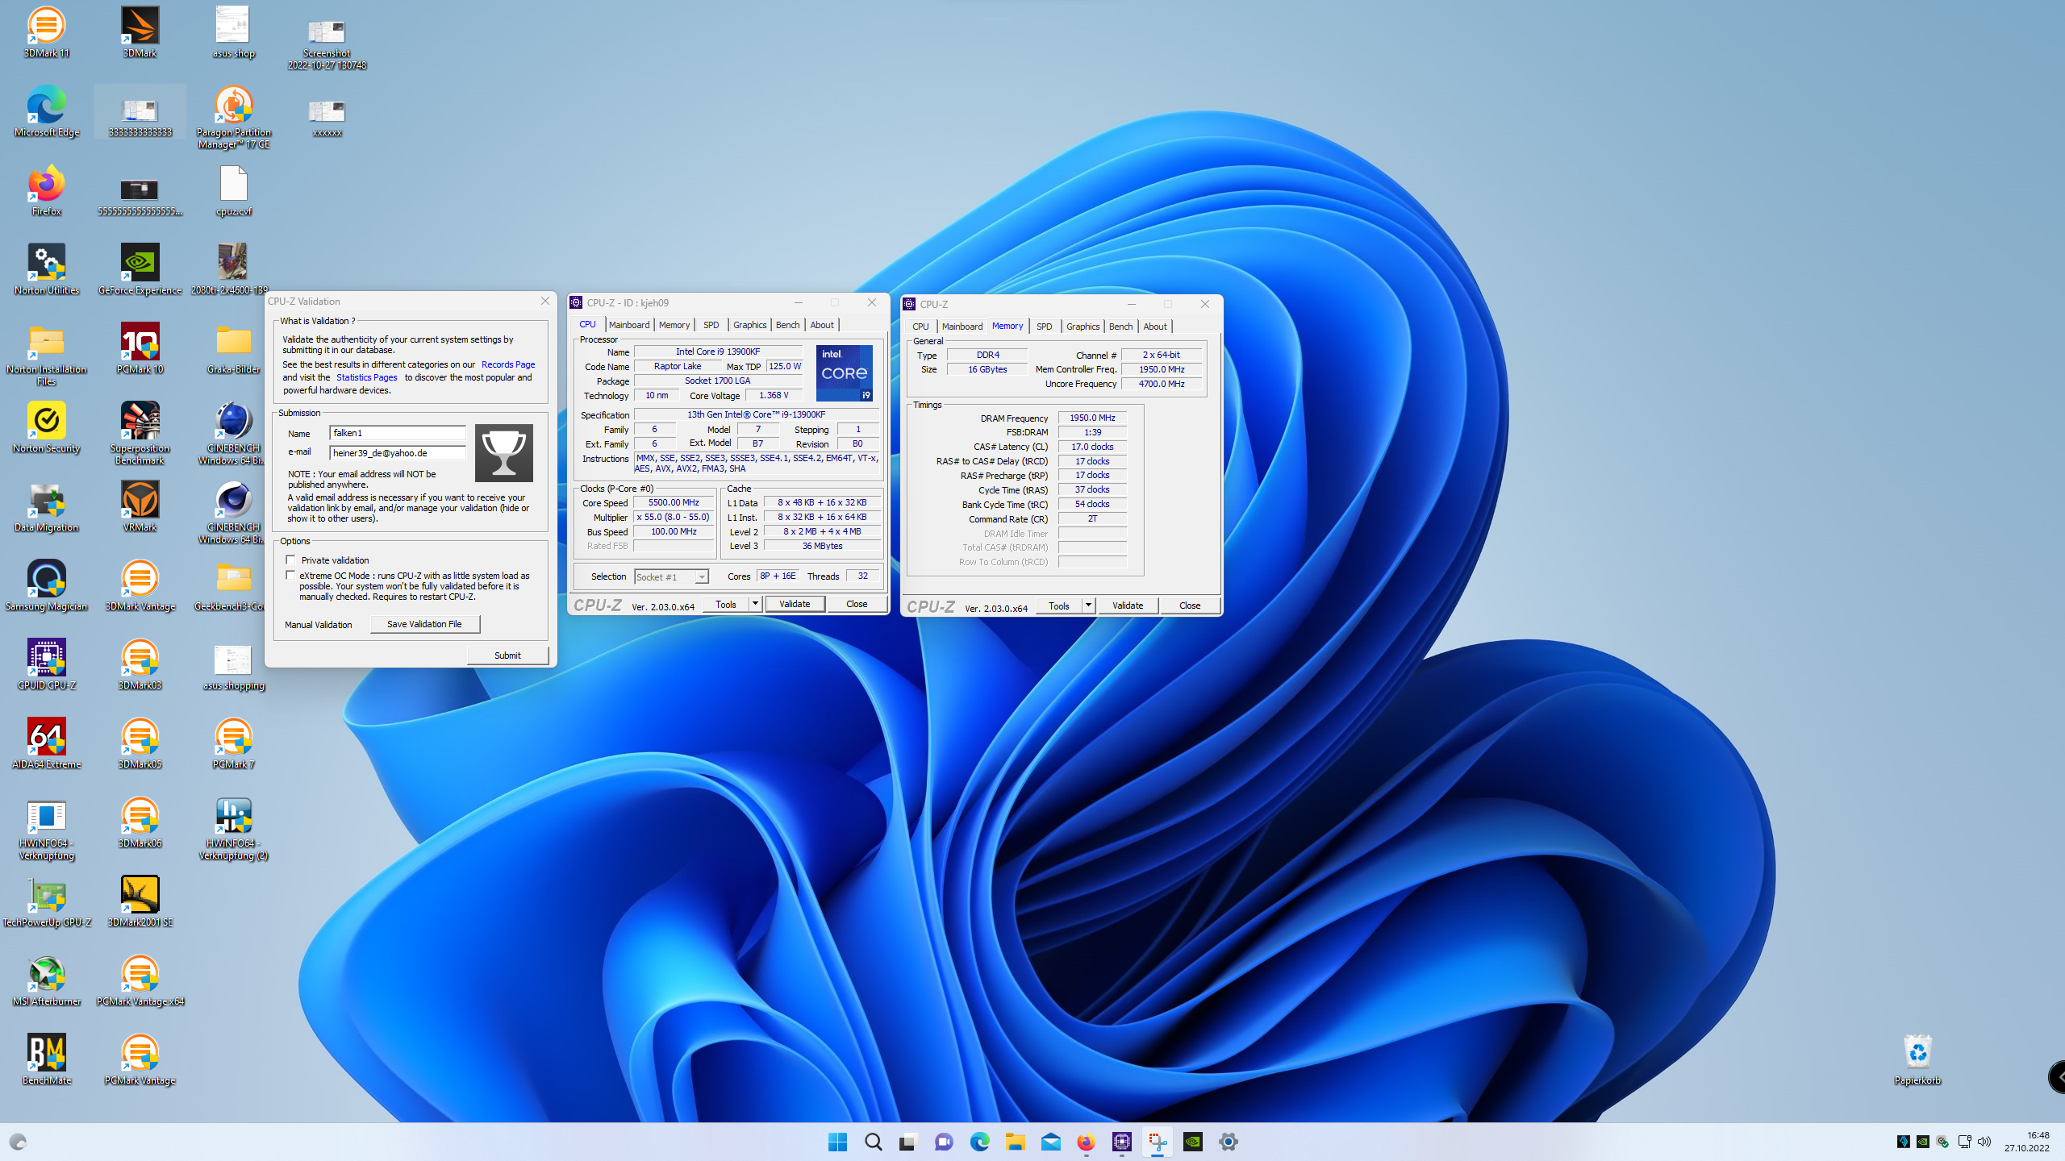Open Norton Security desktop icon
2065x1161 pixels.
coord(46,427)
